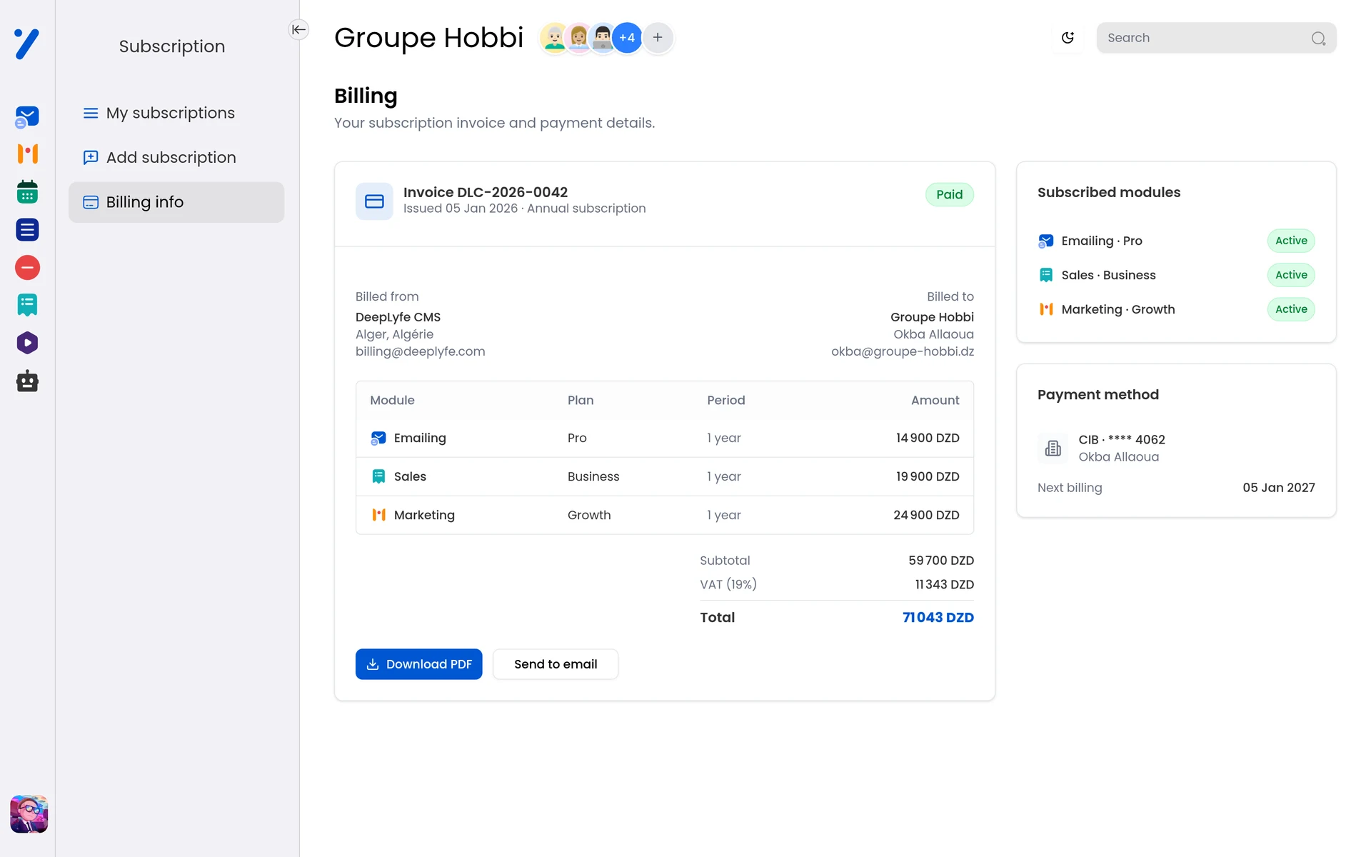
Task: Click the Amount column header
Action: (935, 400)
